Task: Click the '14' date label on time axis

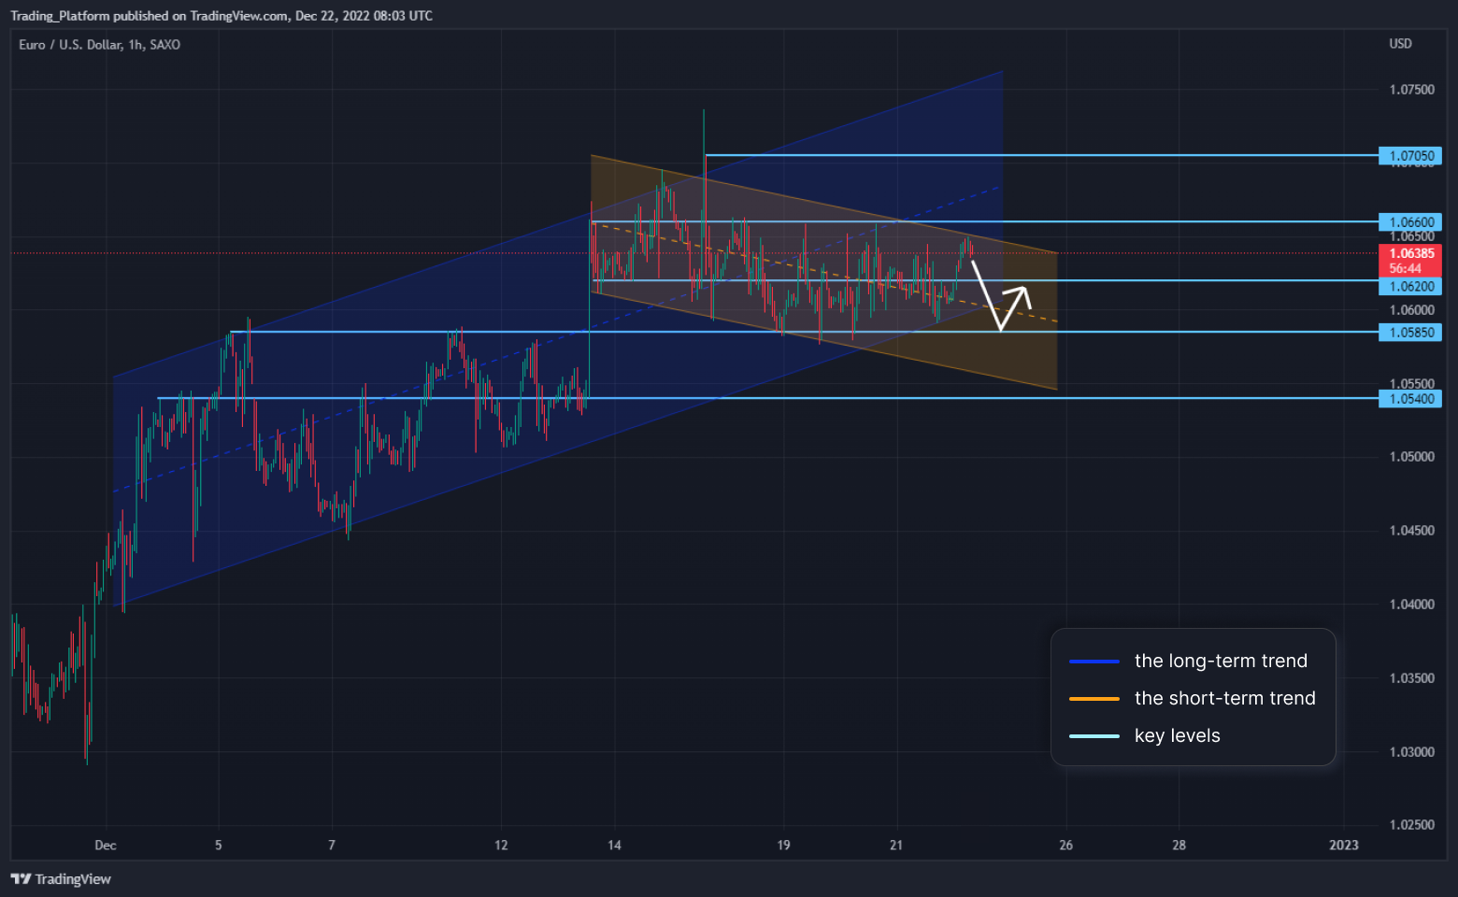Action: coord(614,846)
